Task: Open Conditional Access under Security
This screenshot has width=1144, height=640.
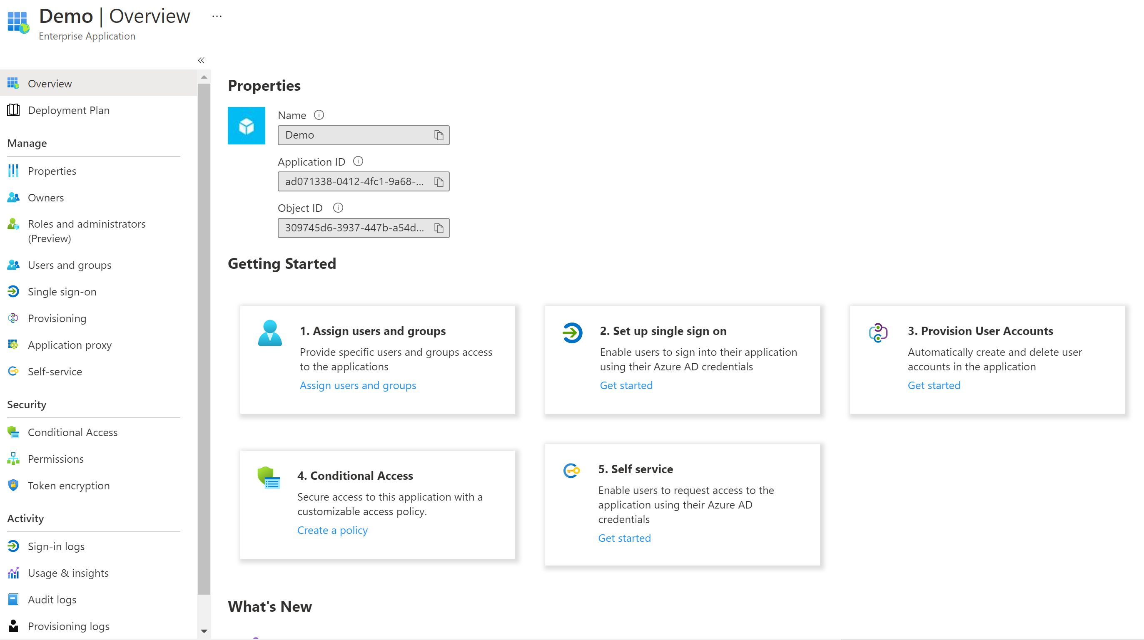Action: point(72,432)
